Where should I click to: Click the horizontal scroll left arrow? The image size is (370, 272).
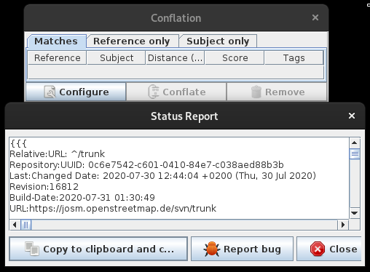click(15, 225)
